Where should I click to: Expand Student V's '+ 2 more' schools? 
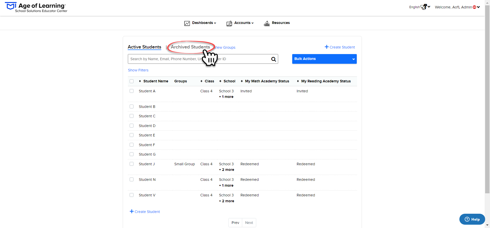point(227,201)
